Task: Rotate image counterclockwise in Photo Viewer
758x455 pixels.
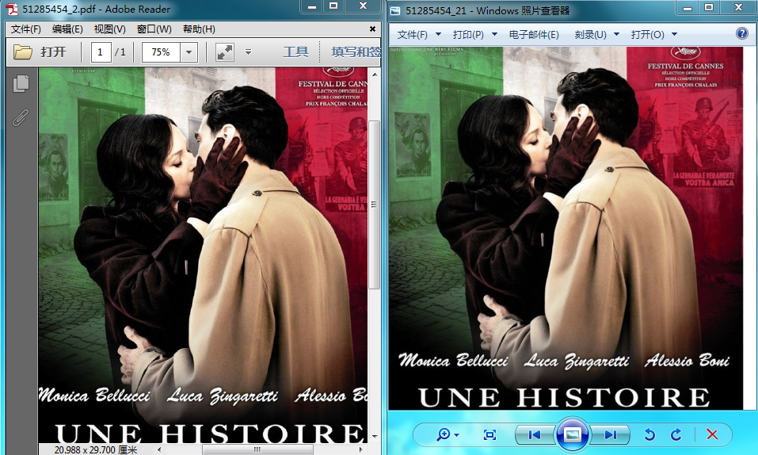Action: [x=649, y=434]
